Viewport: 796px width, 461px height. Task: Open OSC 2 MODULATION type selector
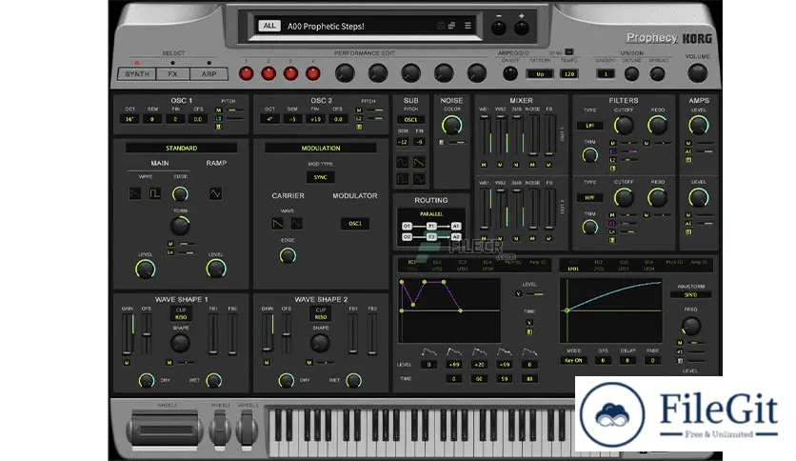click(321, 148)
